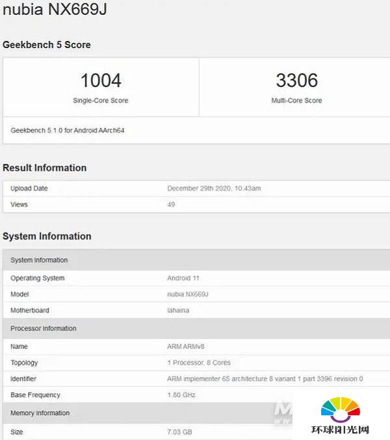Click the Views label
This screenshot has height=440, width=390.
[x=19, y=204]
